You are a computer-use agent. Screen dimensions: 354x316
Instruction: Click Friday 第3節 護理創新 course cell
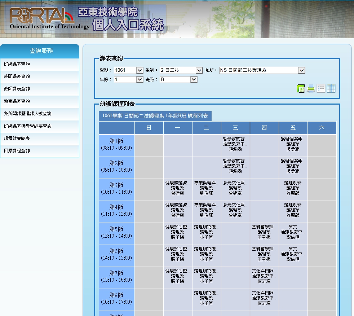(293, 189)
